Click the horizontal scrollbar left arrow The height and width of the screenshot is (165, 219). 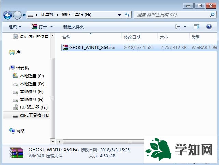coord(59,142)
